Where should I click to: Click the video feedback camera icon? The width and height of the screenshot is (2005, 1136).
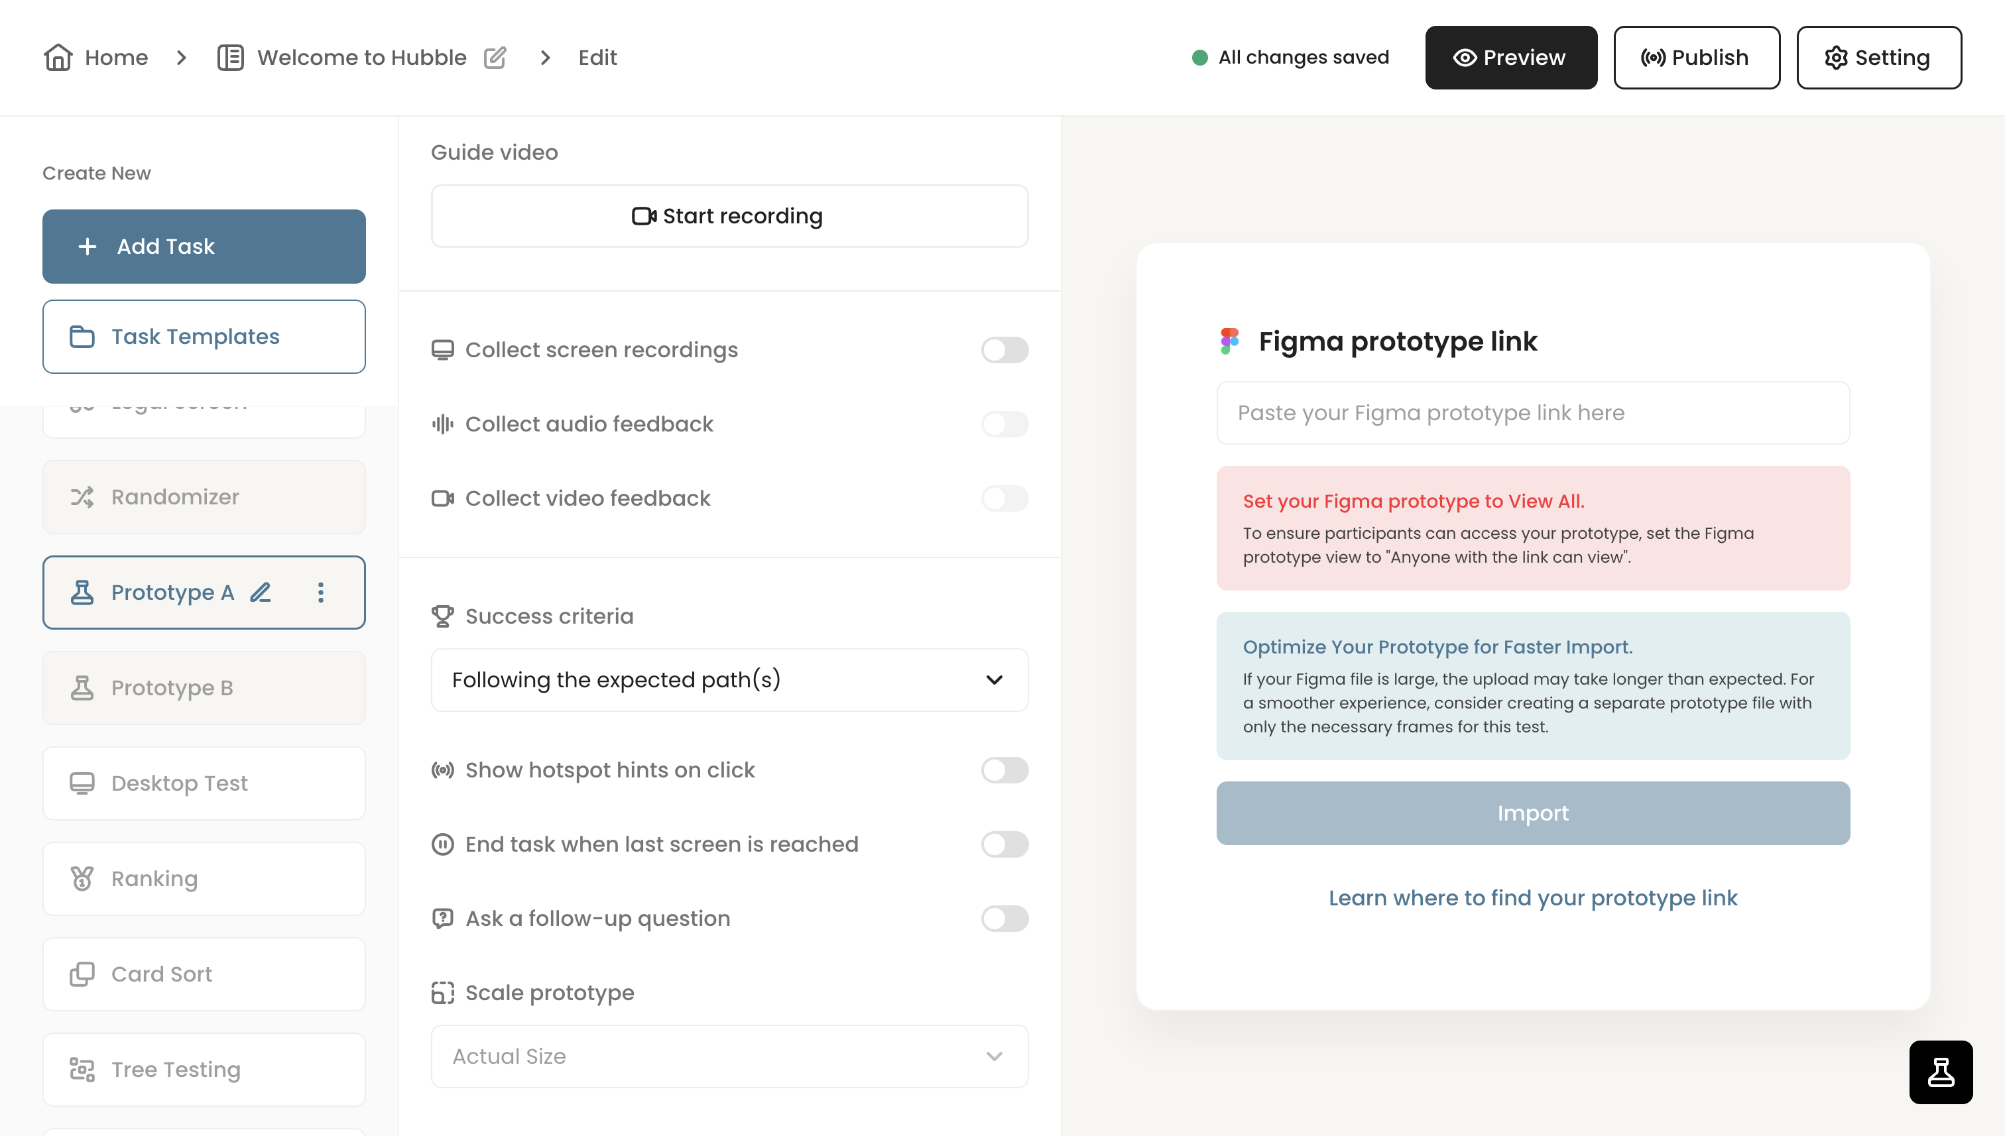click(442, 498)
